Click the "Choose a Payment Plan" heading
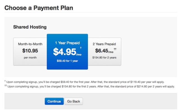182x112 pixels. [39, 8]
